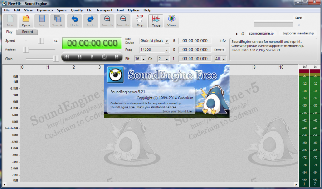Zoom Out of the waveform

[x=123, y=21]
